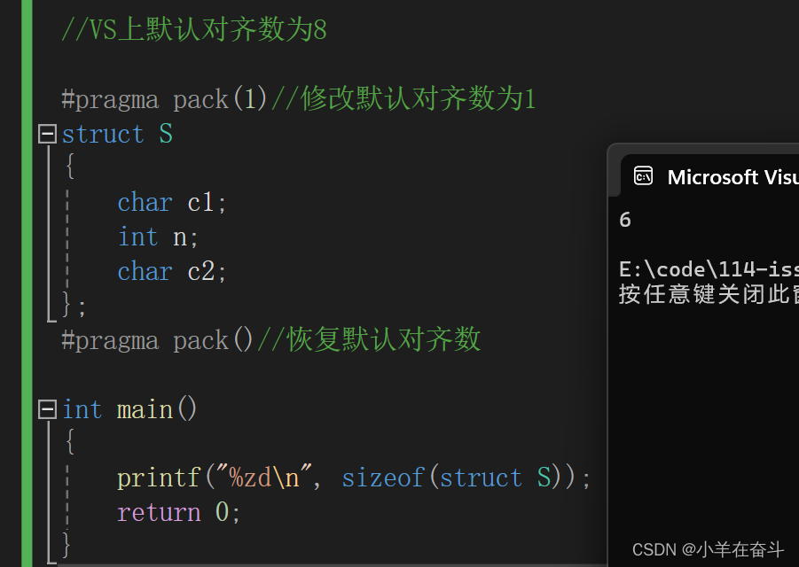Image resolution: width=799 pixels, height=567 pixels.
Task: Place cursor on char c2 declaration
Action: click(172, 271)
